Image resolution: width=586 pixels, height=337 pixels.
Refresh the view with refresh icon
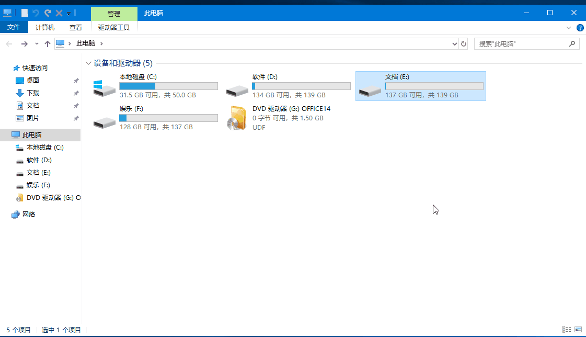(x=464, y=44)
